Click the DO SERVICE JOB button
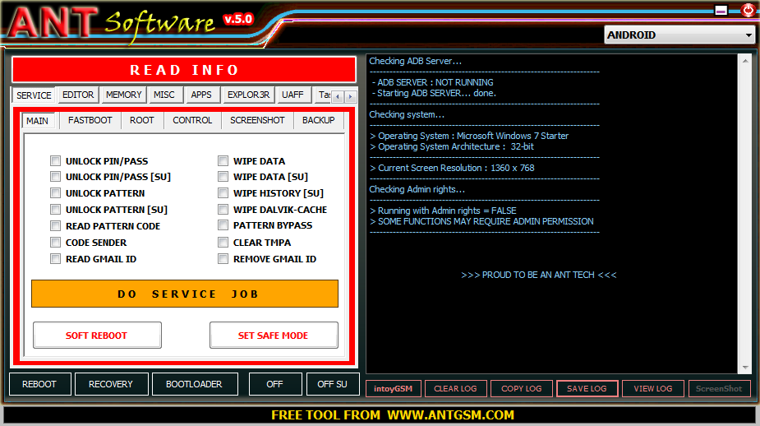This screenshot has height=426, width=760. click(x=185, y=294)
